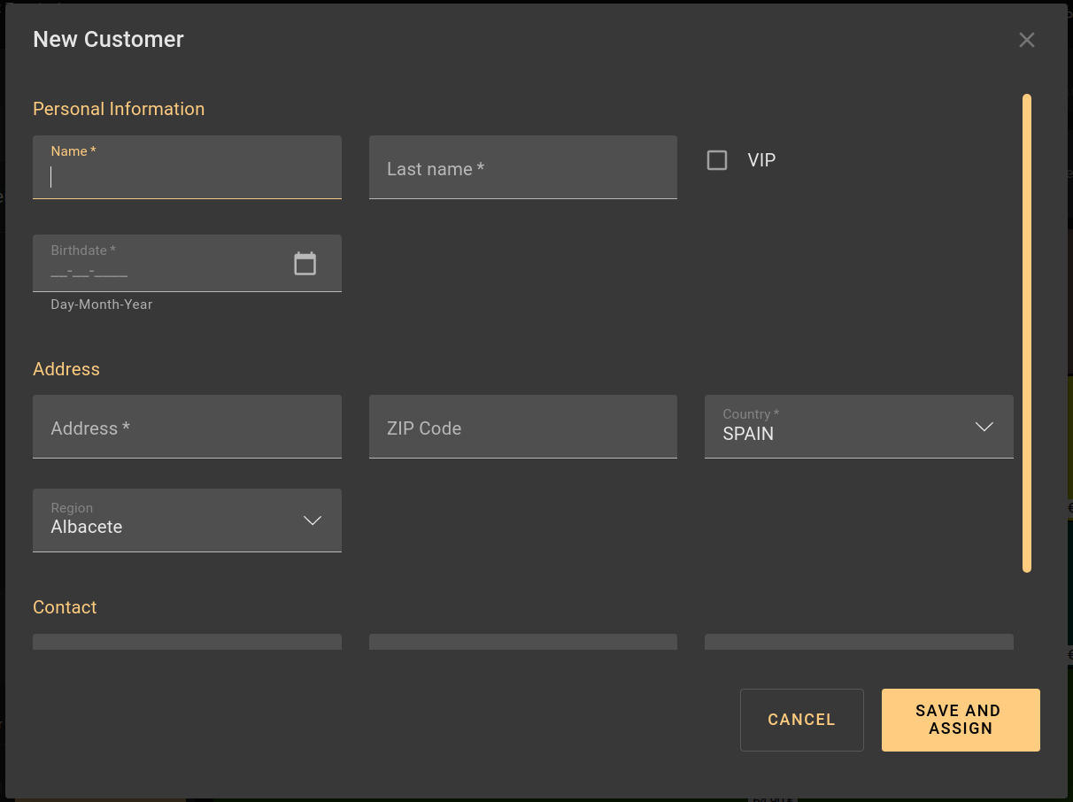Expand the Region dropdown chevron
This screenshot has width=1073, height=802.
pyautogui.click(x=312, y=521)
